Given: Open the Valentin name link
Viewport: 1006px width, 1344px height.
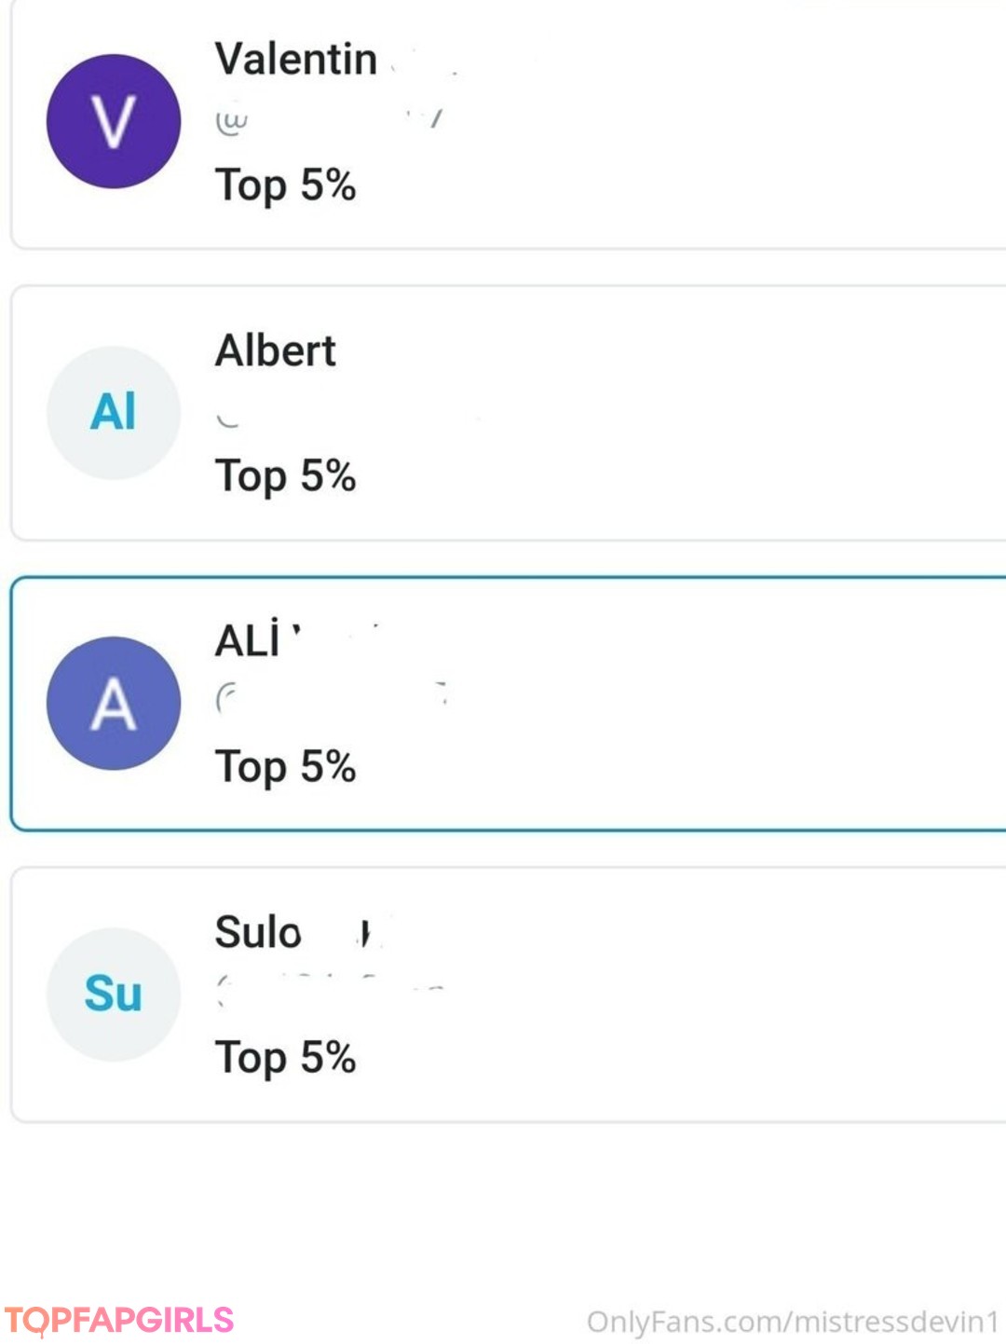Looking at the screenshot, I should 296,60.
